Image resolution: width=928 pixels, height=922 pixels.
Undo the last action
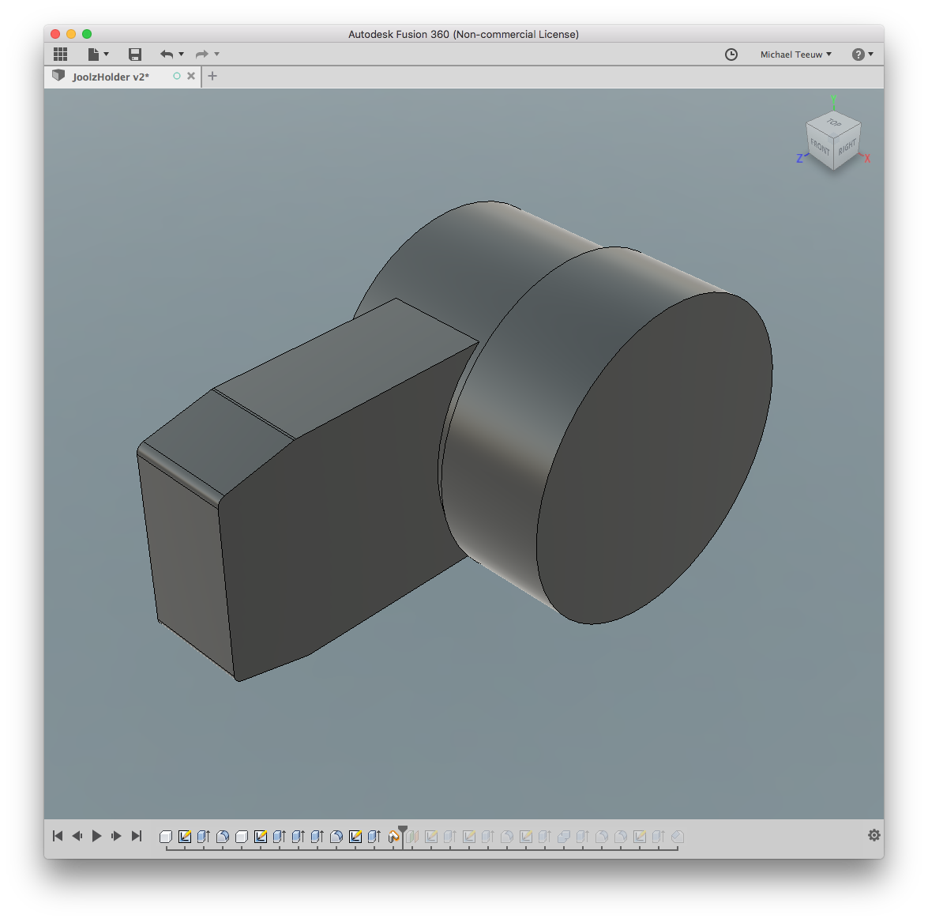(x=166, y=54)
